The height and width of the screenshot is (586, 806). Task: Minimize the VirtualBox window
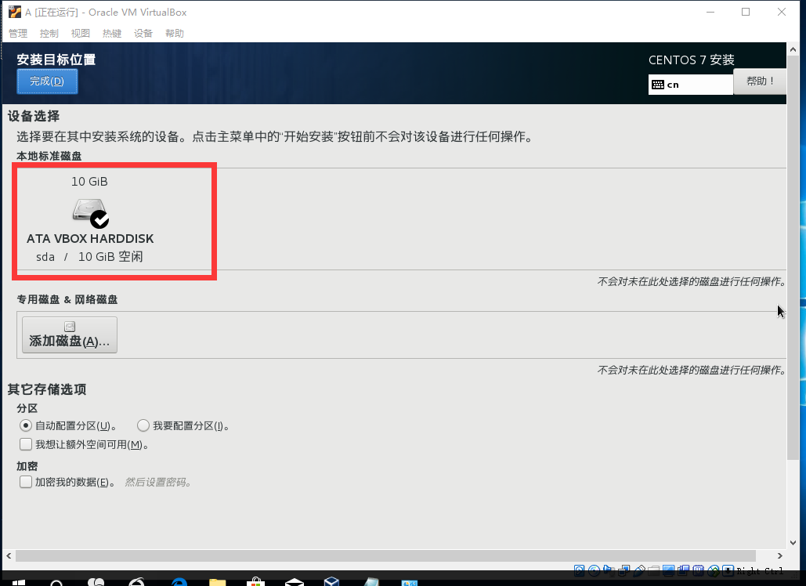click(711, 12)
